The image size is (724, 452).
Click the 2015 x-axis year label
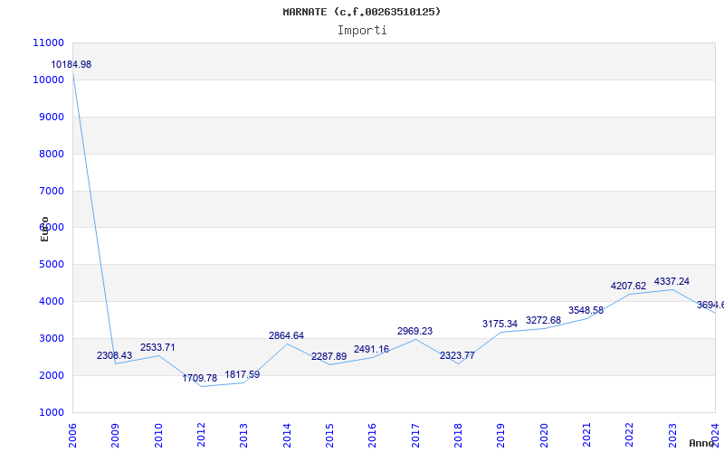point(329,436)
